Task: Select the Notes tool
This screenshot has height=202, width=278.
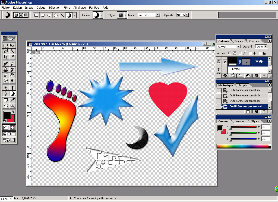Action: (x=6, y=100)
